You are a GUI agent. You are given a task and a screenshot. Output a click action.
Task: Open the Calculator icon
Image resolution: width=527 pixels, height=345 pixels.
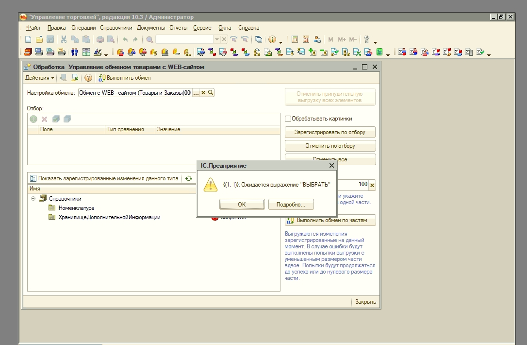(x=295, y=40)
